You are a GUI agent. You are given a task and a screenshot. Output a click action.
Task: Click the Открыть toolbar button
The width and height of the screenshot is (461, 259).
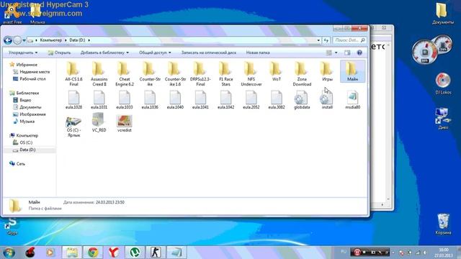(x=59, y=53)
